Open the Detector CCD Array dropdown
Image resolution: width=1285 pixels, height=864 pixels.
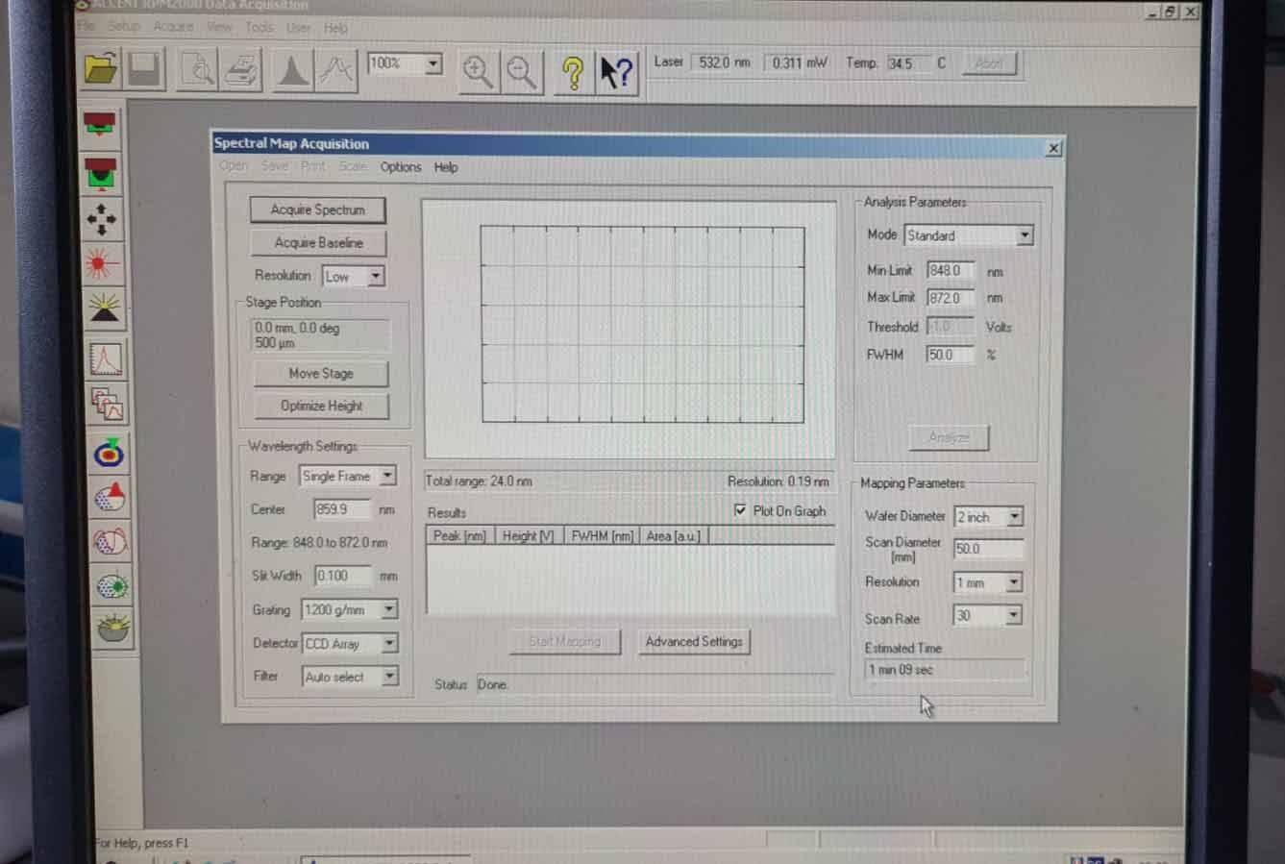pos(389,643)
